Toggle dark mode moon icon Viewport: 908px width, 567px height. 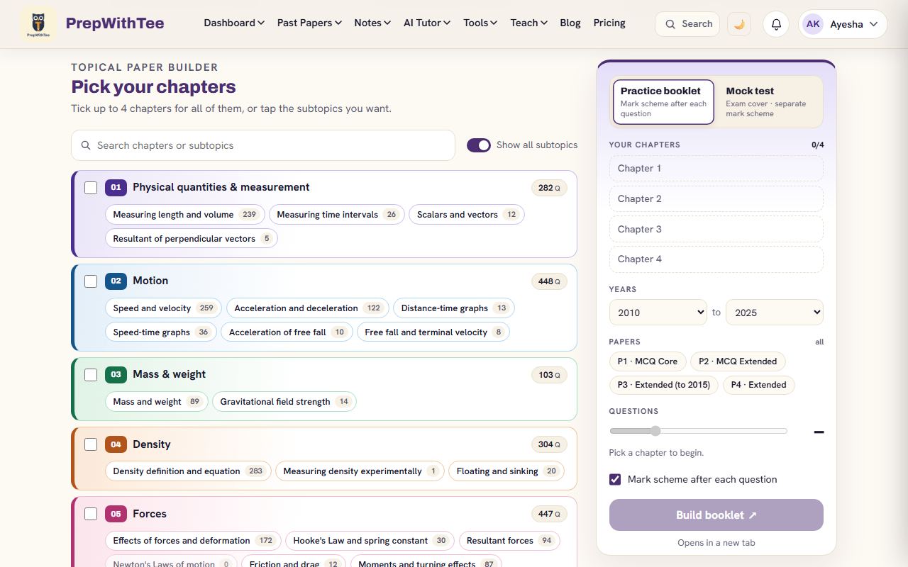pyautogui.click(x=739, y=24)
